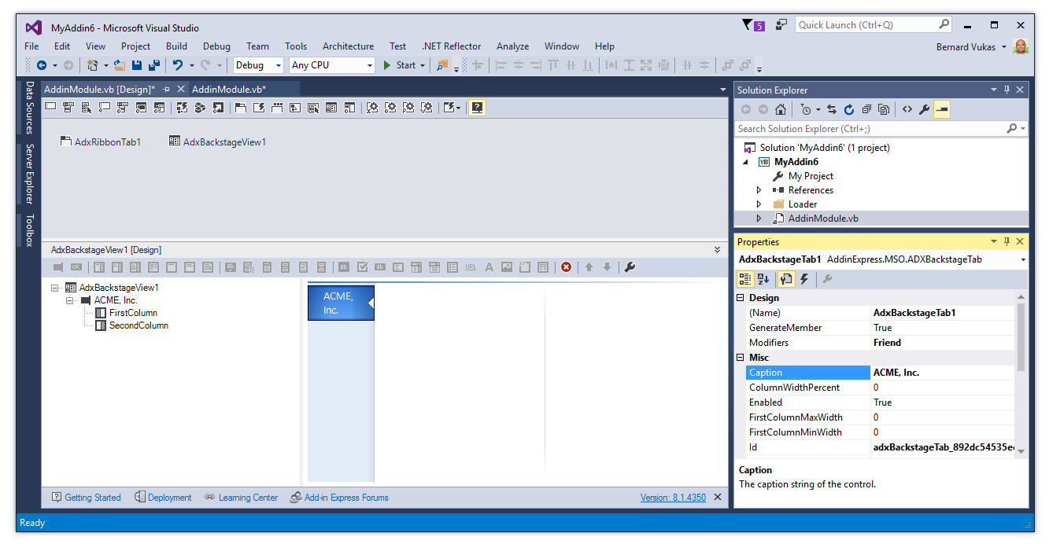Collapse the MyAddin6 project node
Screen dimensions: 1049x544
745,162
